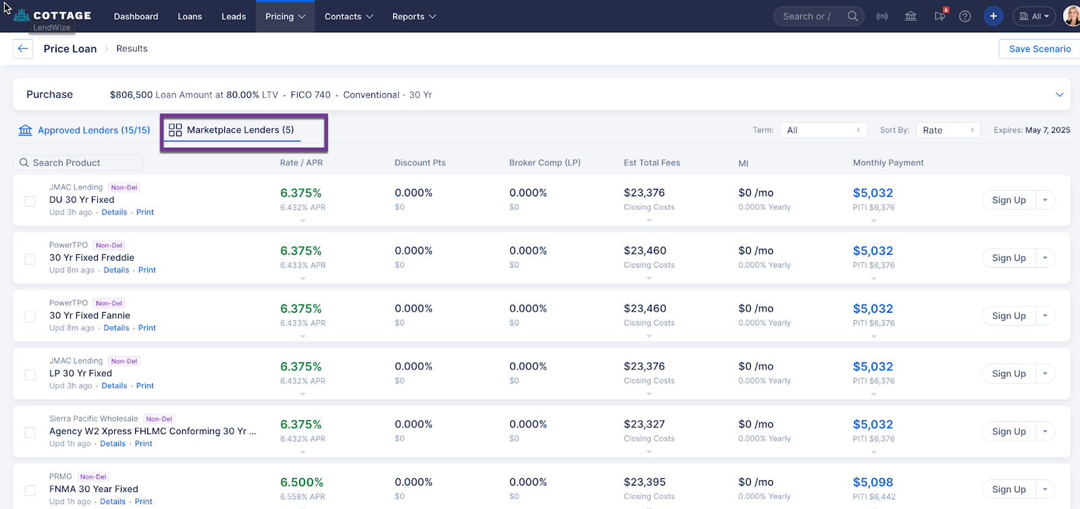
Task: Open the Leads menu item
Action: [234, 16]
